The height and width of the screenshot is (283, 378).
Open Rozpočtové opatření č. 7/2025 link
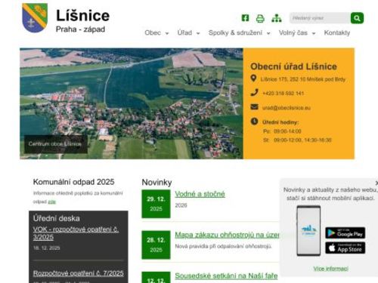click(x=79, y=273)
